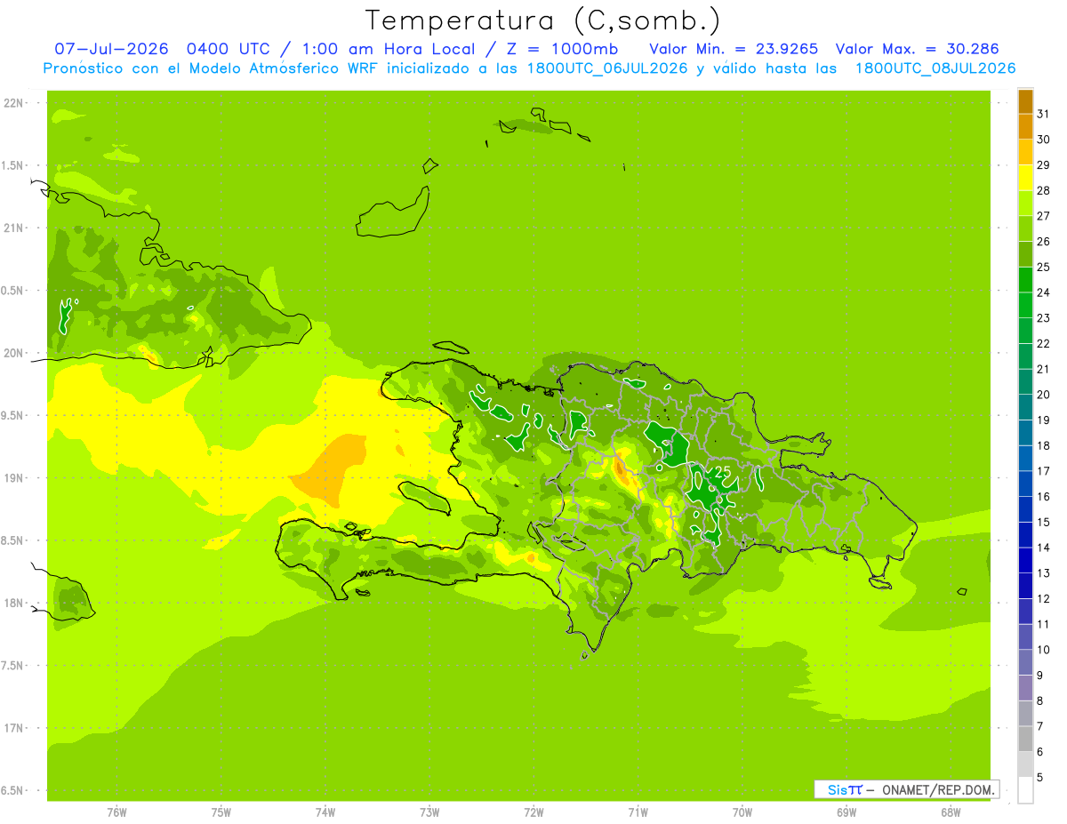The width and height of the screenshot is (1067, 824).
Task: Click the blue 16 degree legend swatch
Action: 1025,484
